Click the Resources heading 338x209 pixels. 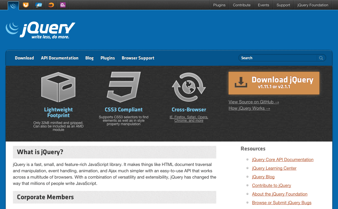pos(253,149)
